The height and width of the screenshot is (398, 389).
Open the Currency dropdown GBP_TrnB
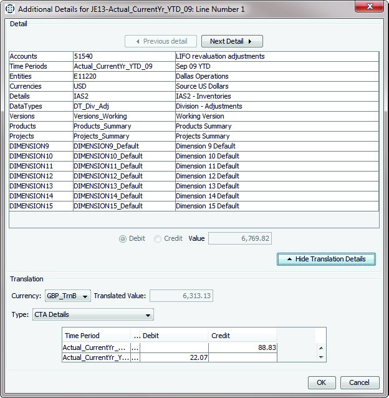[67, 296]
